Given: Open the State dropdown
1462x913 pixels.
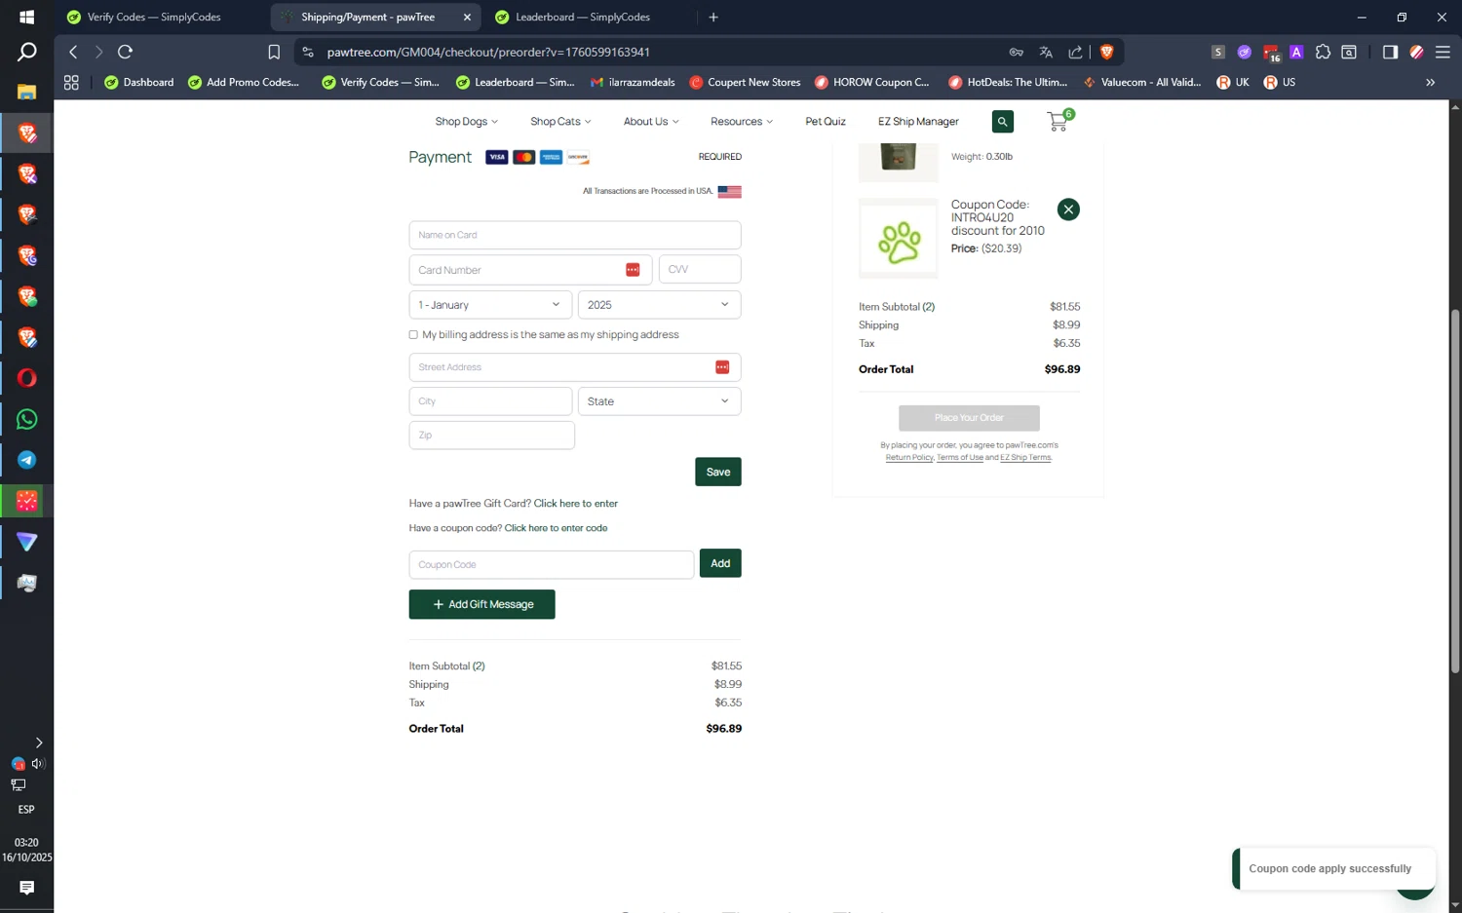Looking at the screenshot, I should pyautogui.click(x=659, y=401).
